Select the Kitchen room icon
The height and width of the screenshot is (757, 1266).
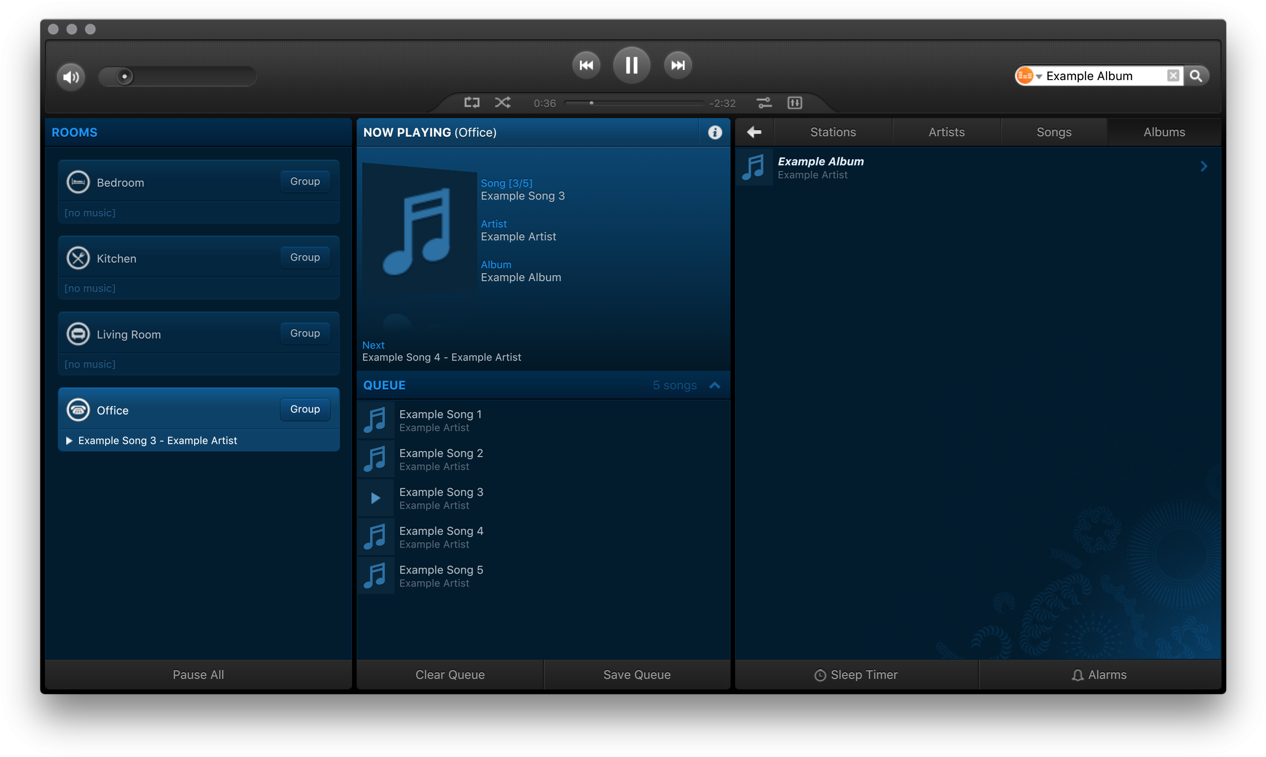(77, 257)
